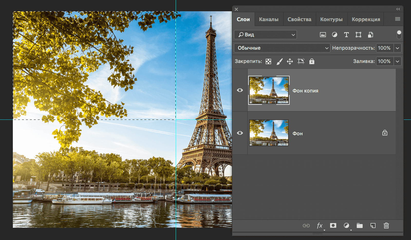
Task: Delete layer using trash icon
Action: [386, 225]
